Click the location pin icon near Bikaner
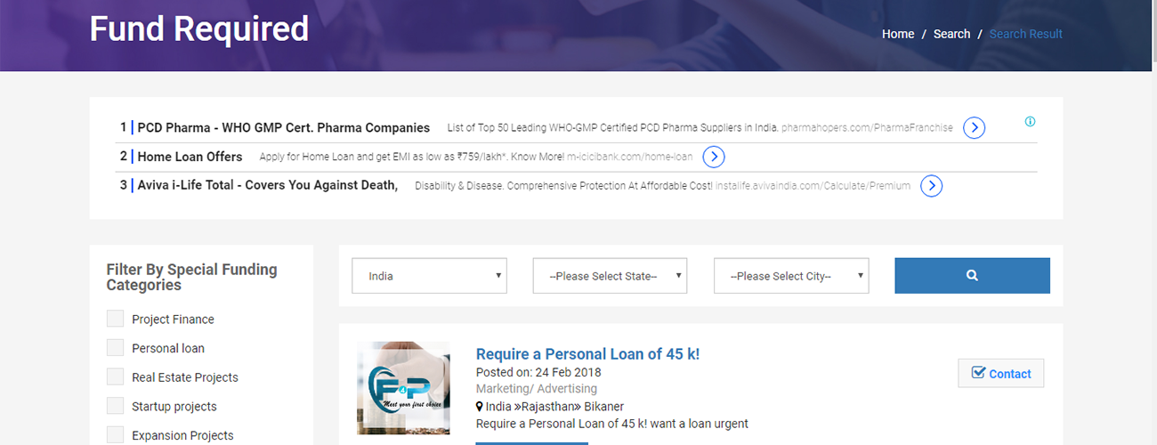Image resolution: width=1157 pixels, height=445 pixels. 480,407
